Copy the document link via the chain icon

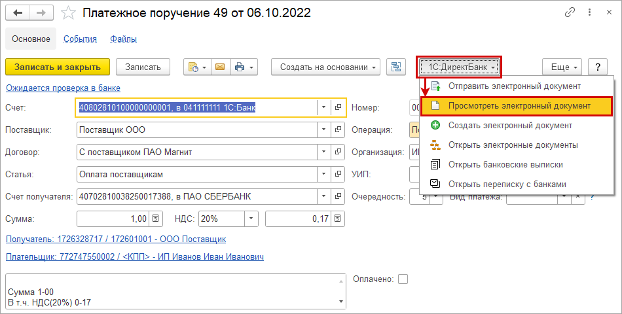570,12
